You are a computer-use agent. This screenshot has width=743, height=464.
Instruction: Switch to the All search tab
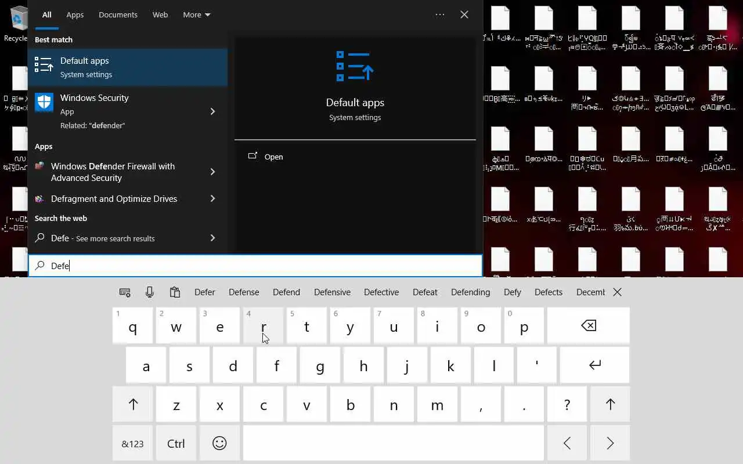(x=47, y=14)
